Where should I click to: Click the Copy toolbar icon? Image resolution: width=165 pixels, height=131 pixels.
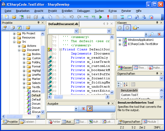coord(50,17)
